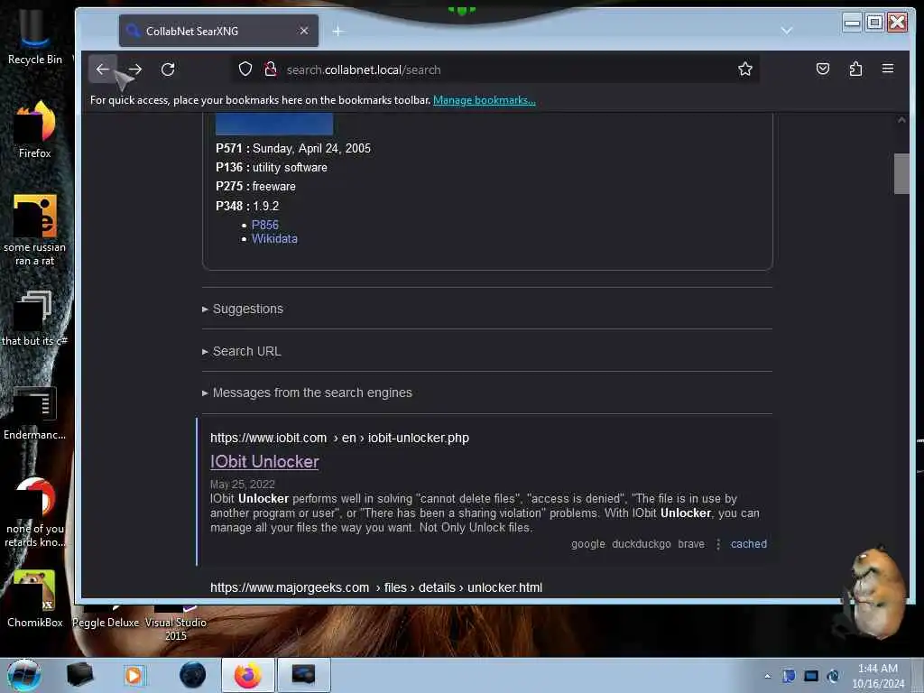Open the IObit Unlocker result title
This screenshot has height=693, width=924.
pyautogui.click(x=264, y=461)
